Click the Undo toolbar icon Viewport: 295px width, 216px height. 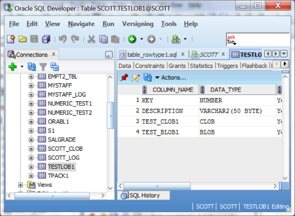pyautogui.click(x=63, y=39)
